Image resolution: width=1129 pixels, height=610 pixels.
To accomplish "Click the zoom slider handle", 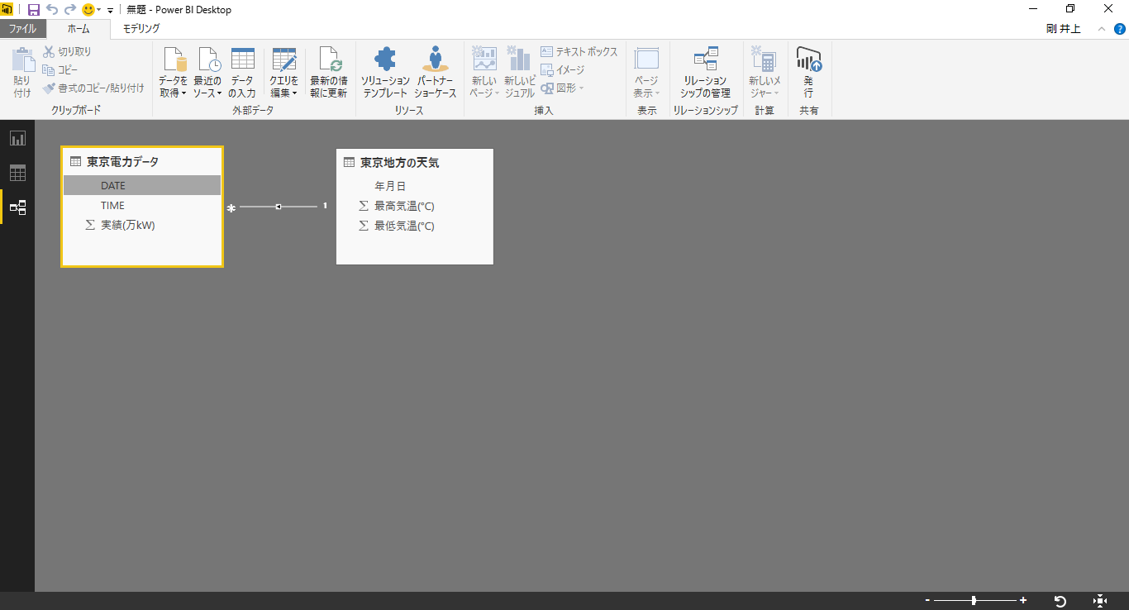I will (x=974, y=600).
